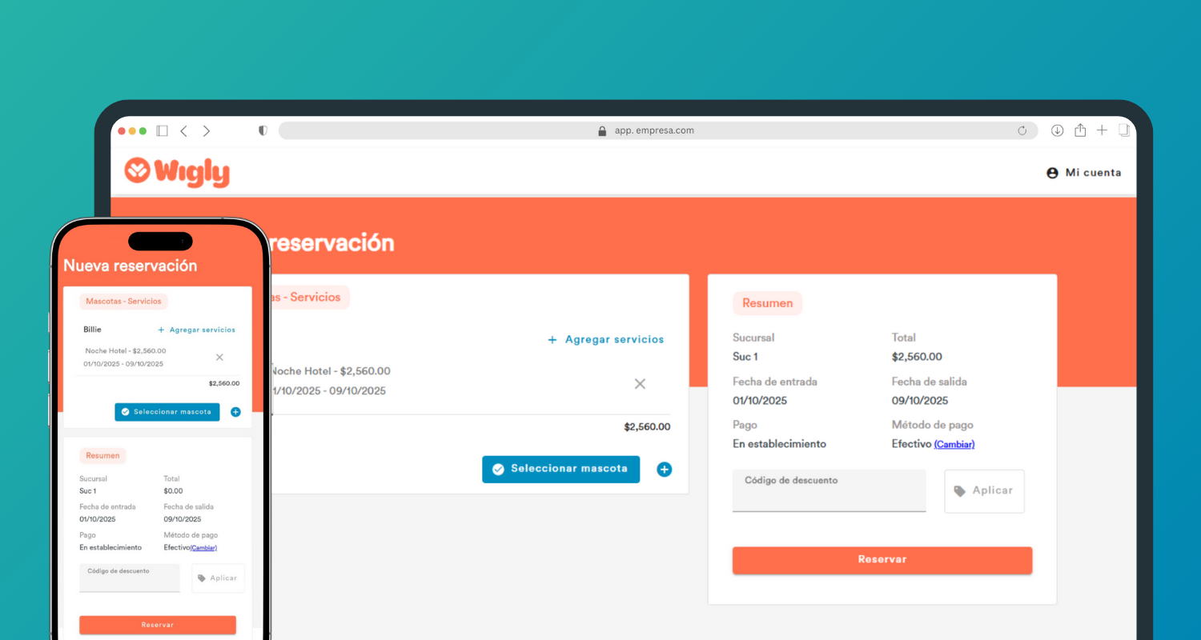1201x640 pixels.
Task: Click the browser forward arrow
Action: tap(207, 130)
